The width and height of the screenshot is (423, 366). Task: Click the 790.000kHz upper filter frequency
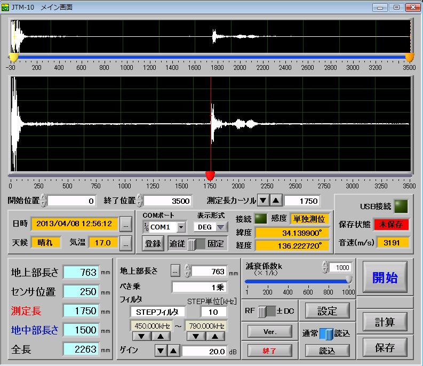(206, 326)
